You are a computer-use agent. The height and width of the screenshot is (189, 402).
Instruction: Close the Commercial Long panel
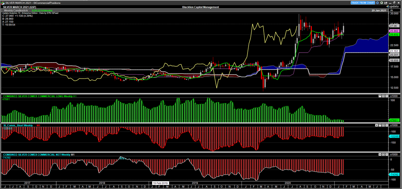pos(387,96)
